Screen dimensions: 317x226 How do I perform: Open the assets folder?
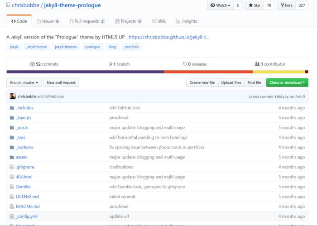coord(21,157)
